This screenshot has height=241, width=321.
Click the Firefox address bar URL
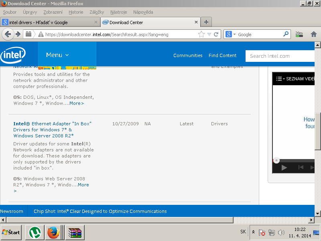click(107, 35)
